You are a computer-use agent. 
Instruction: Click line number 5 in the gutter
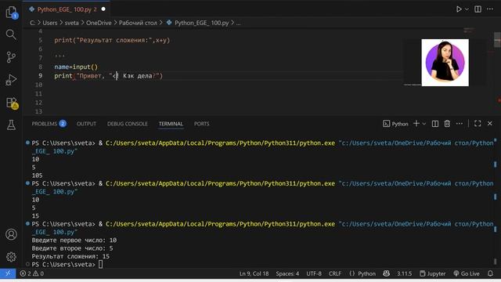(x=40, y=40)
